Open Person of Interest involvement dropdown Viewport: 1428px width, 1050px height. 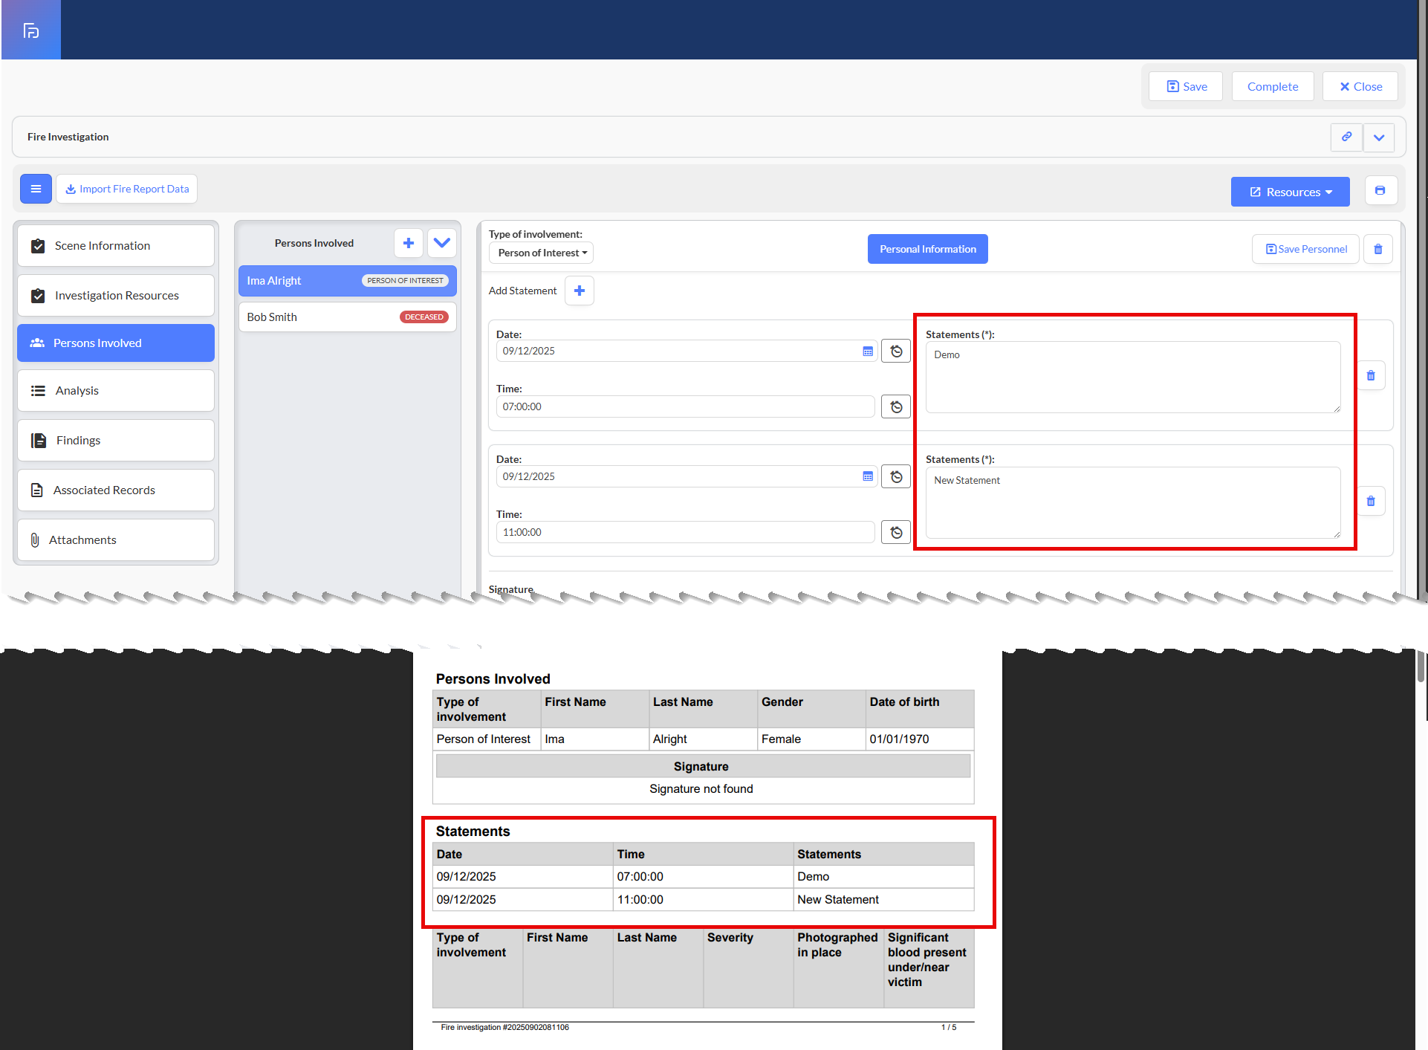coord(542,253)
